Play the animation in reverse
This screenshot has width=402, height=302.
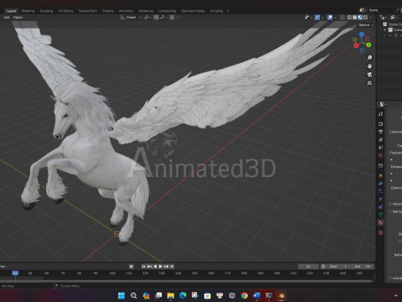point(155,266)
